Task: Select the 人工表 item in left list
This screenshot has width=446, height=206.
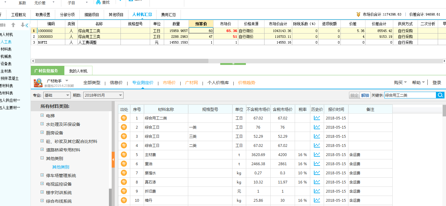Action: pyautogui.click(x=6, y=42)
